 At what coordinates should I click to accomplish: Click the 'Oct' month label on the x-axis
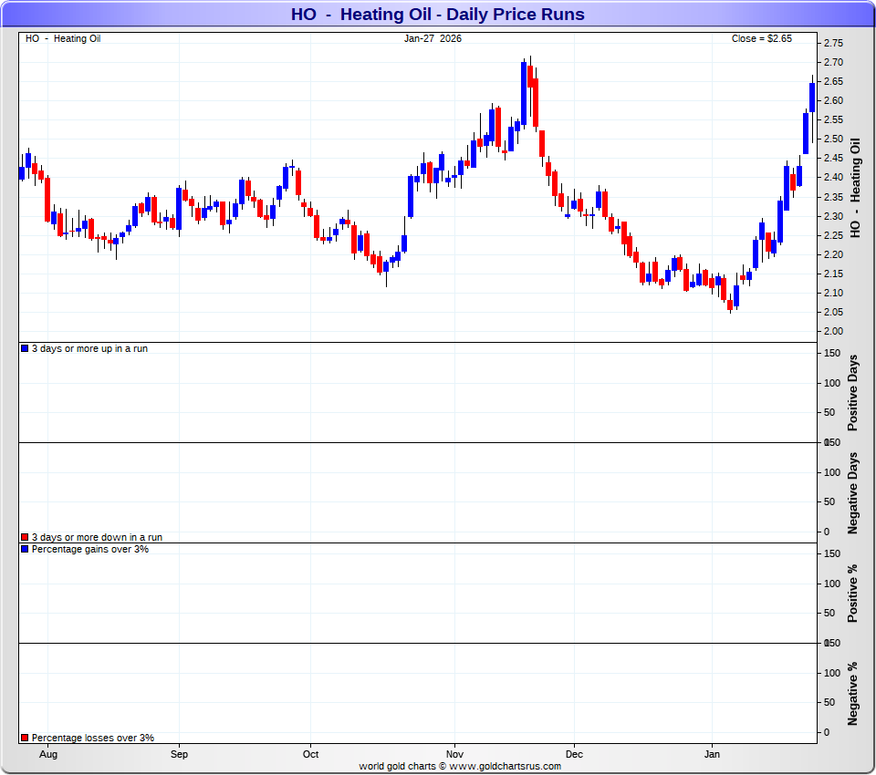(311, 755)
